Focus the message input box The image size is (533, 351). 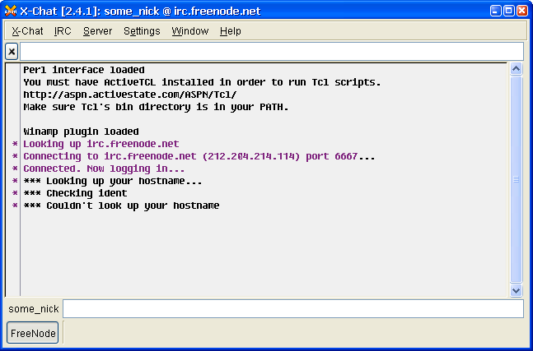(x=292, y=309)
